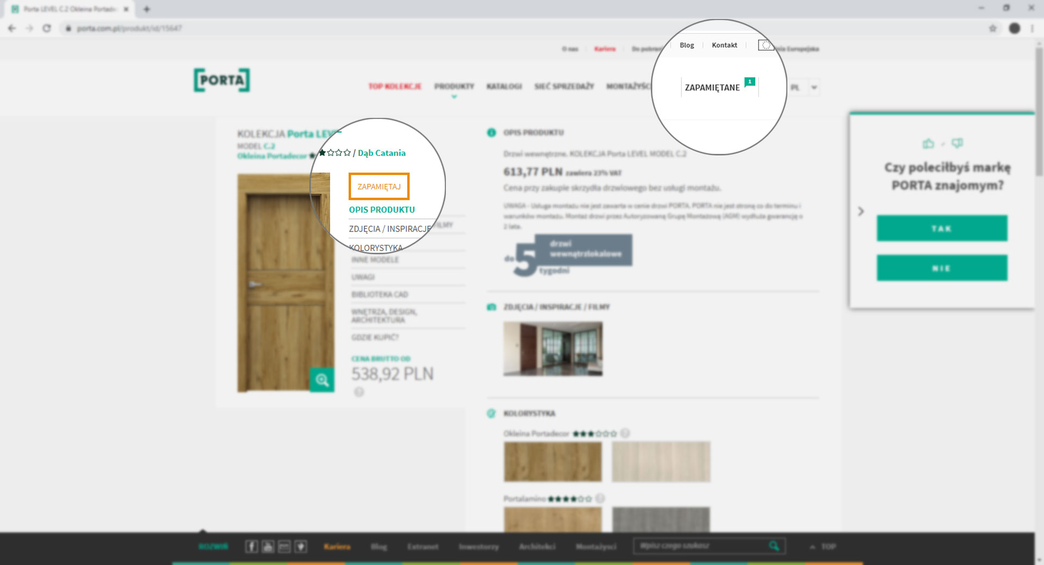
Task: Bookmark this page with the star icon
Action: pos(993,28)
